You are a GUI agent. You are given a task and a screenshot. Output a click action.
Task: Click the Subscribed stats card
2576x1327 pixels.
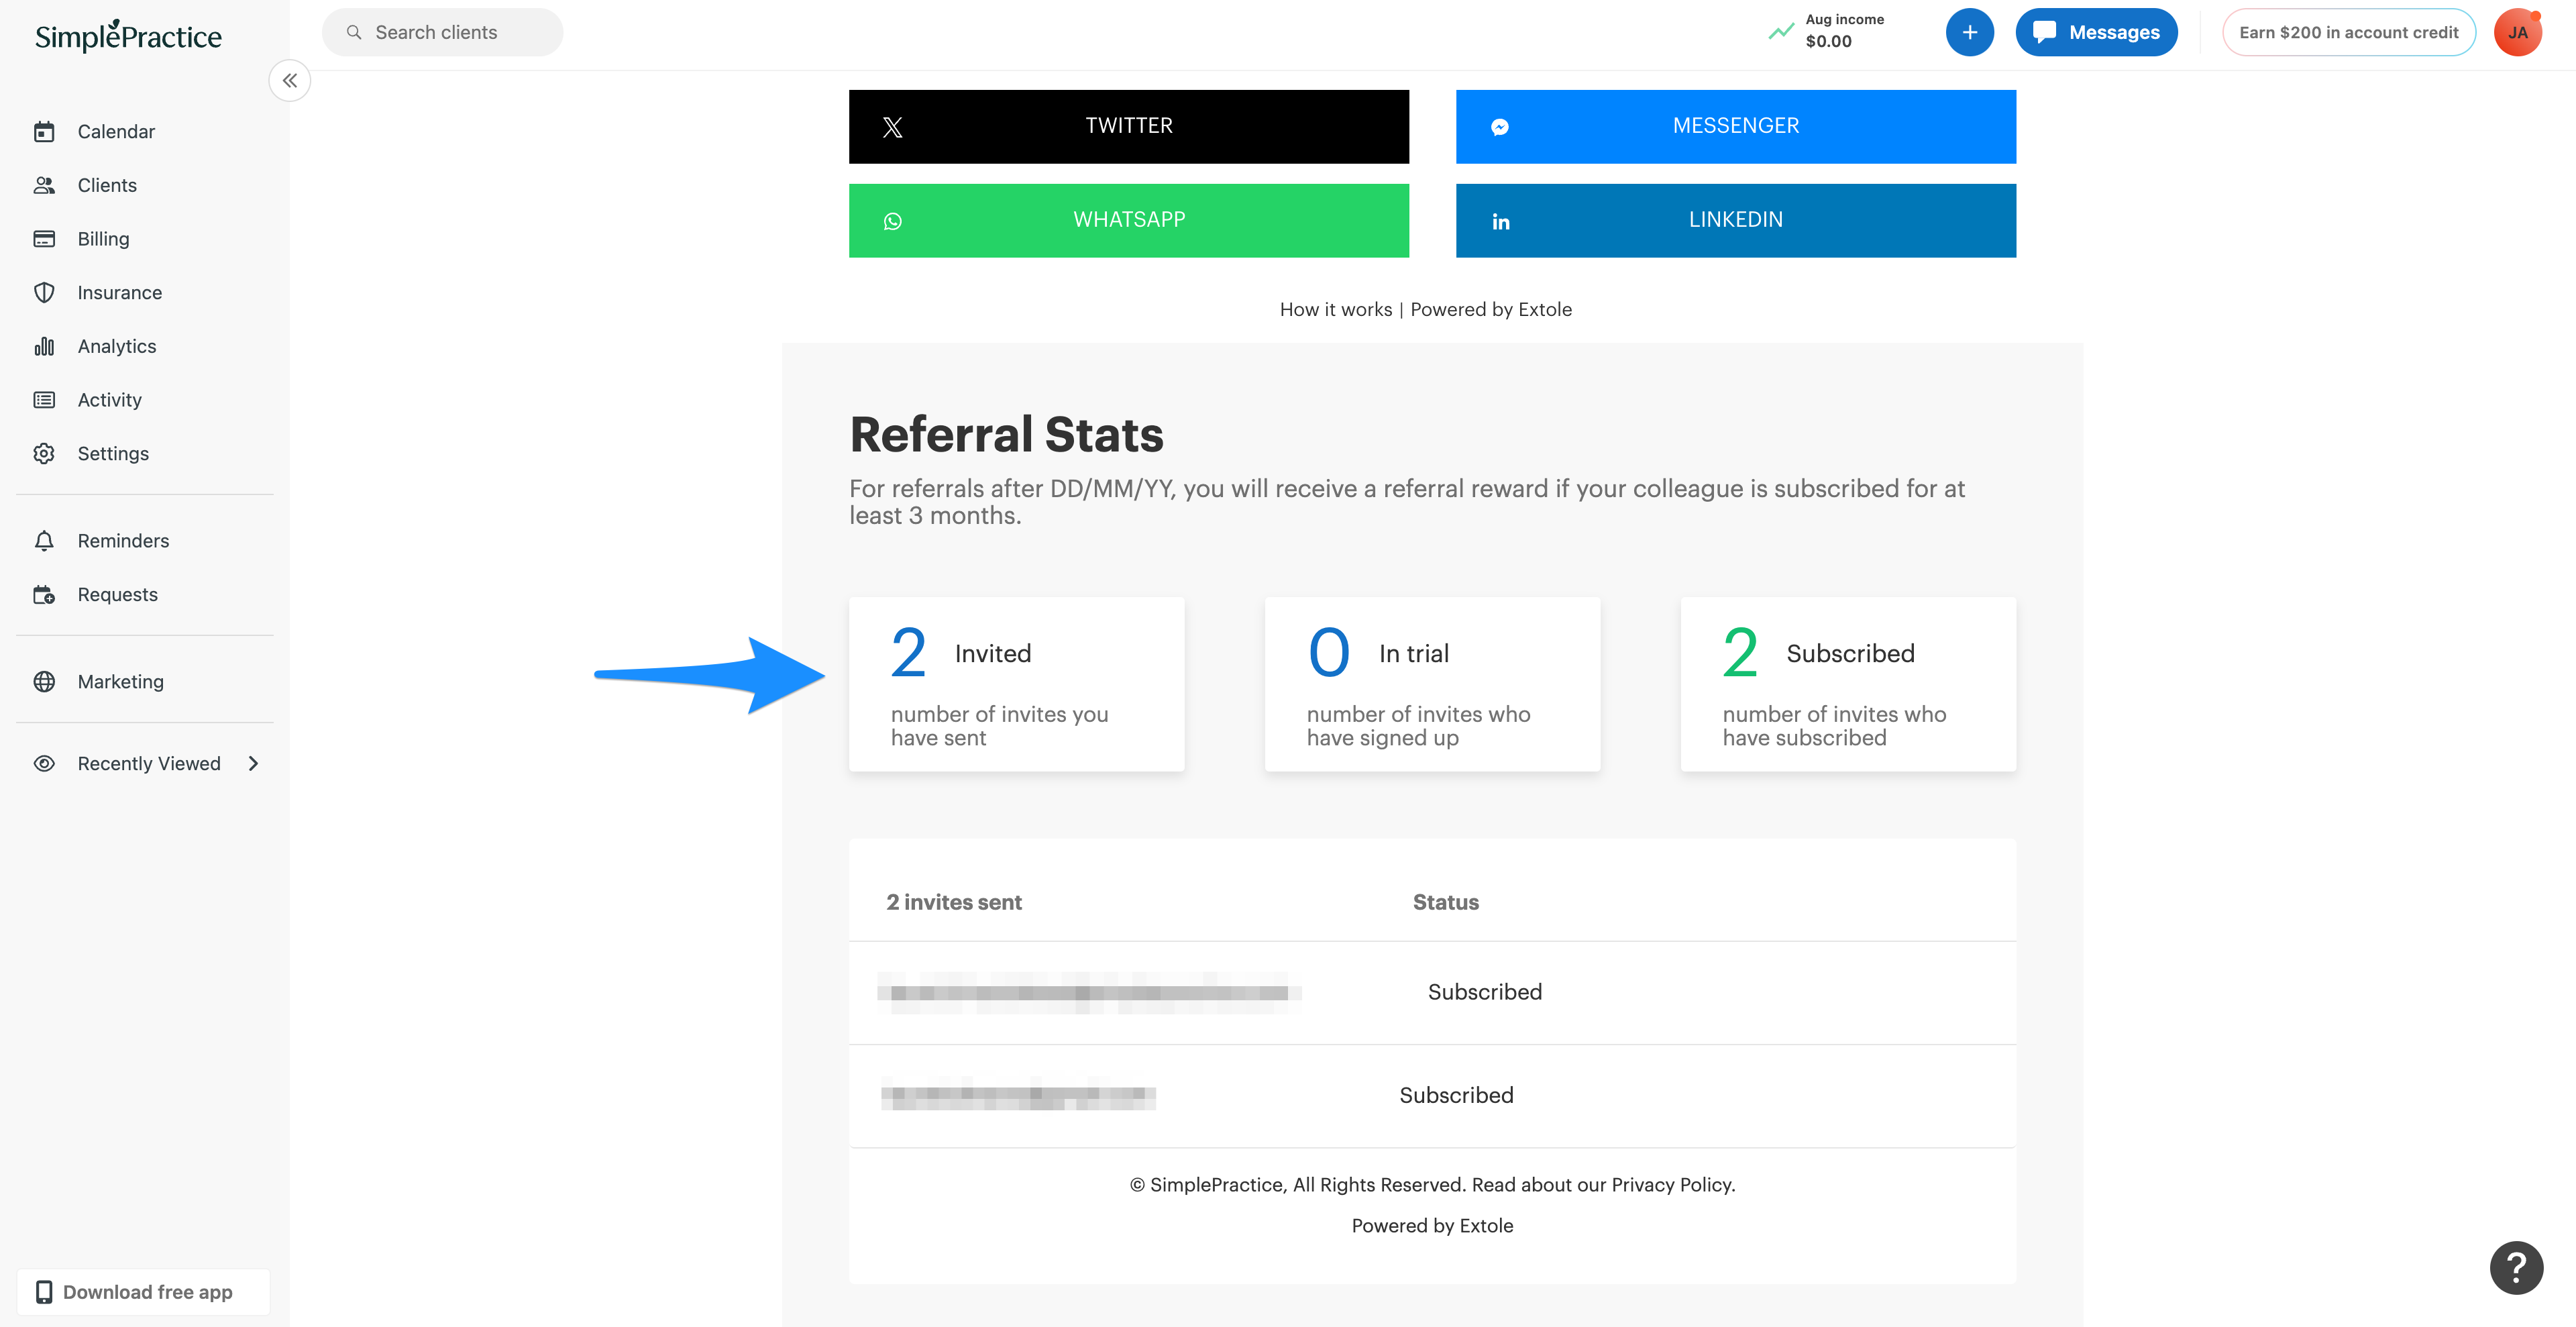coord(1848,684)
